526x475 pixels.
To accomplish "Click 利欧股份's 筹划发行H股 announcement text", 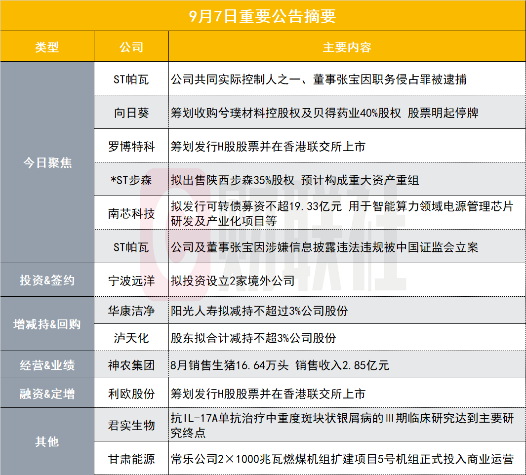I will pos(268,394).
